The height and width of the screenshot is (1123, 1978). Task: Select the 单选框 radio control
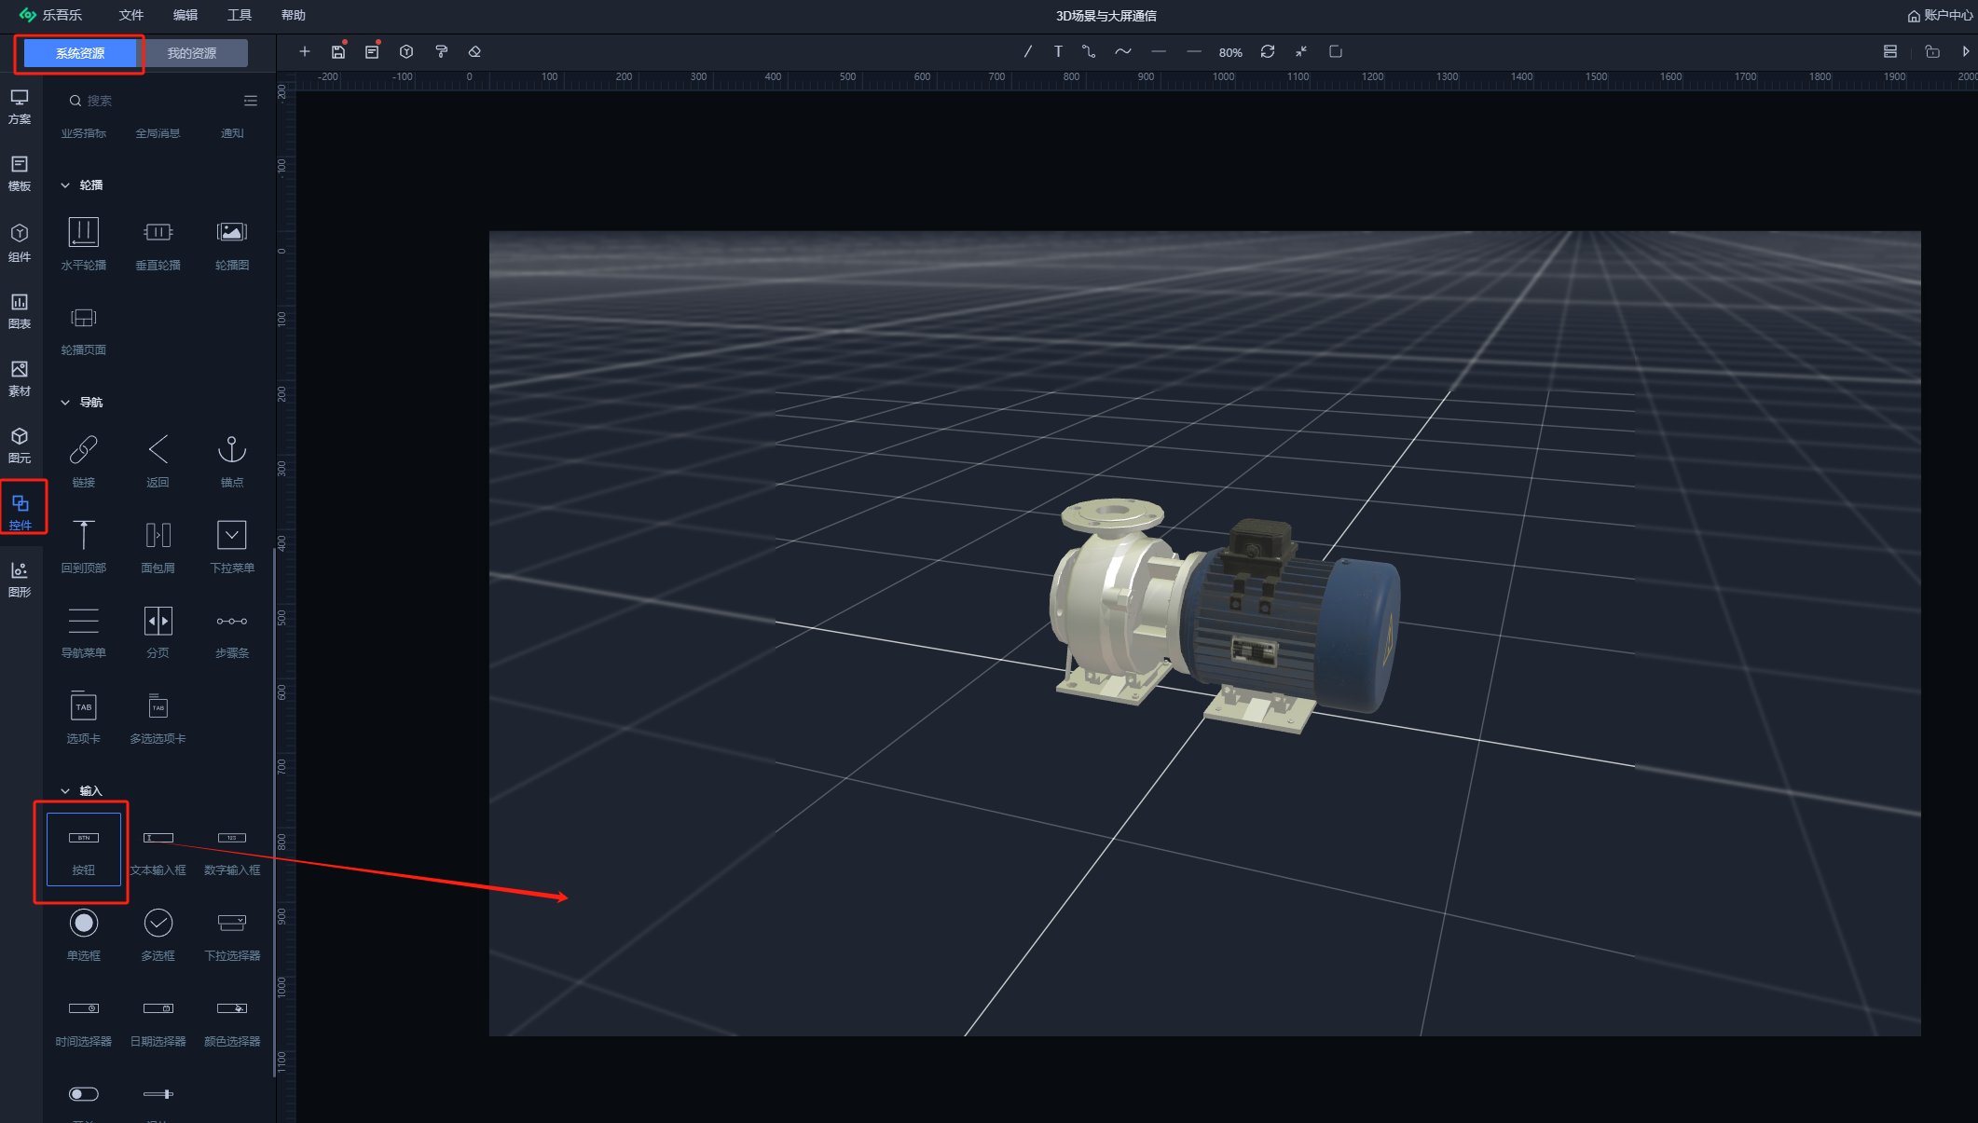pos(84,935)
